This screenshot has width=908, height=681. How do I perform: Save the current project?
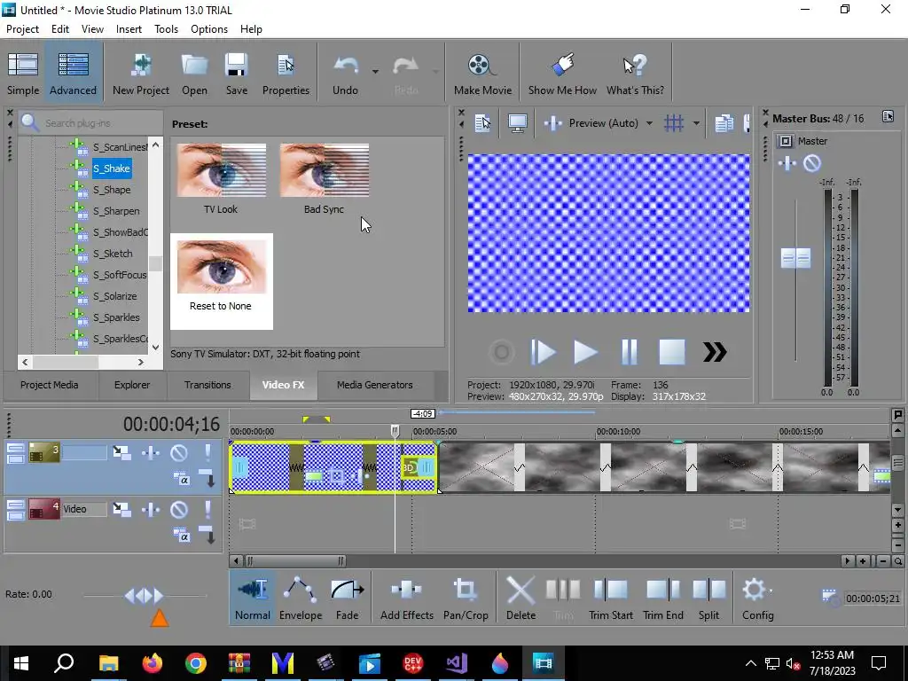pyautogui.click(x=236, y=74)
